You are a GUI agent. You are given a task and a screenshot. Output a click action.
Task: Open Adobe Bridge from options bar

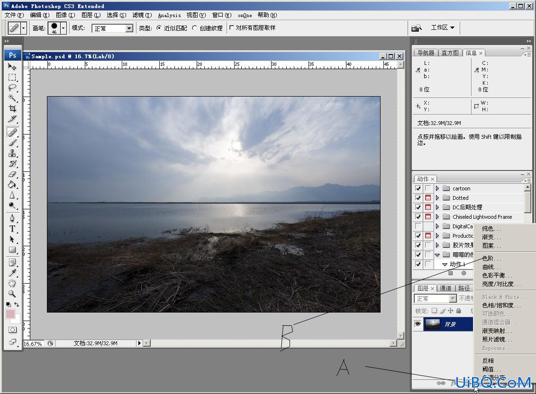416,27
